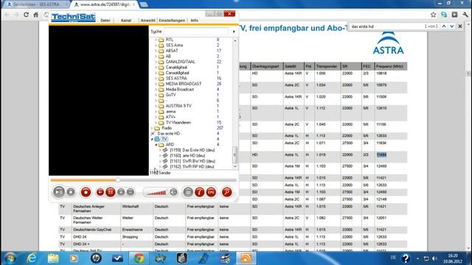472x265 pixels.
Task: Open the Windows Start button
Action: pos(10,258)
